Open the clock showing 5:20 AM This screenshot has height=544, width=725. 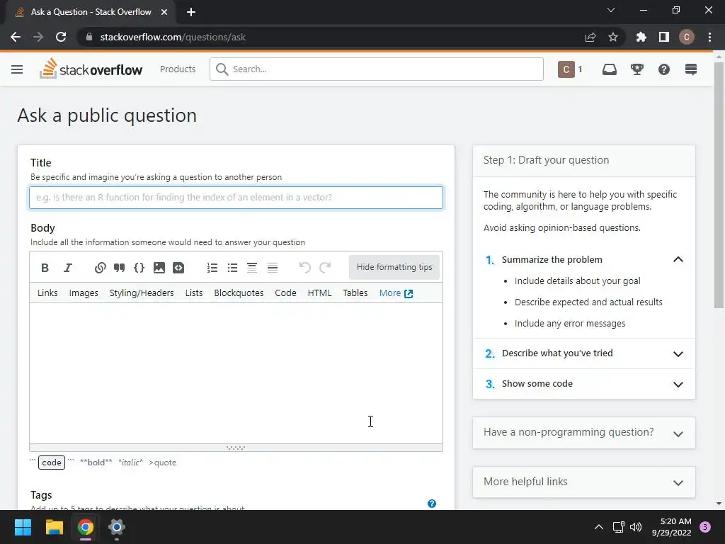click(672, 527)
